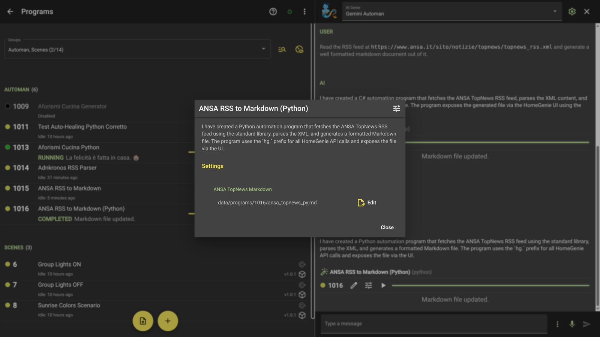Close the ANSA RSS to Markdown dialog
Image resolution: width=600 pixels, height=337 pixels.
click(387, 227)
